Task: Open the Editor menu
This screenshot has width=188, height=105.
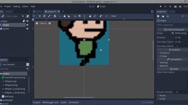Action: click(x=25, y=6)
